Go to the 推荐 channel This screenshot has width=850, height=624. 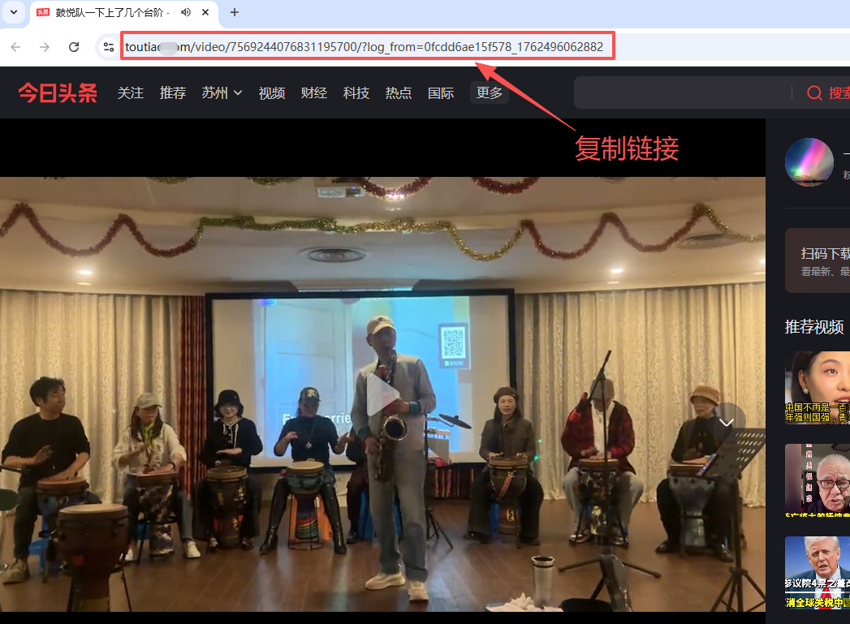172,93
